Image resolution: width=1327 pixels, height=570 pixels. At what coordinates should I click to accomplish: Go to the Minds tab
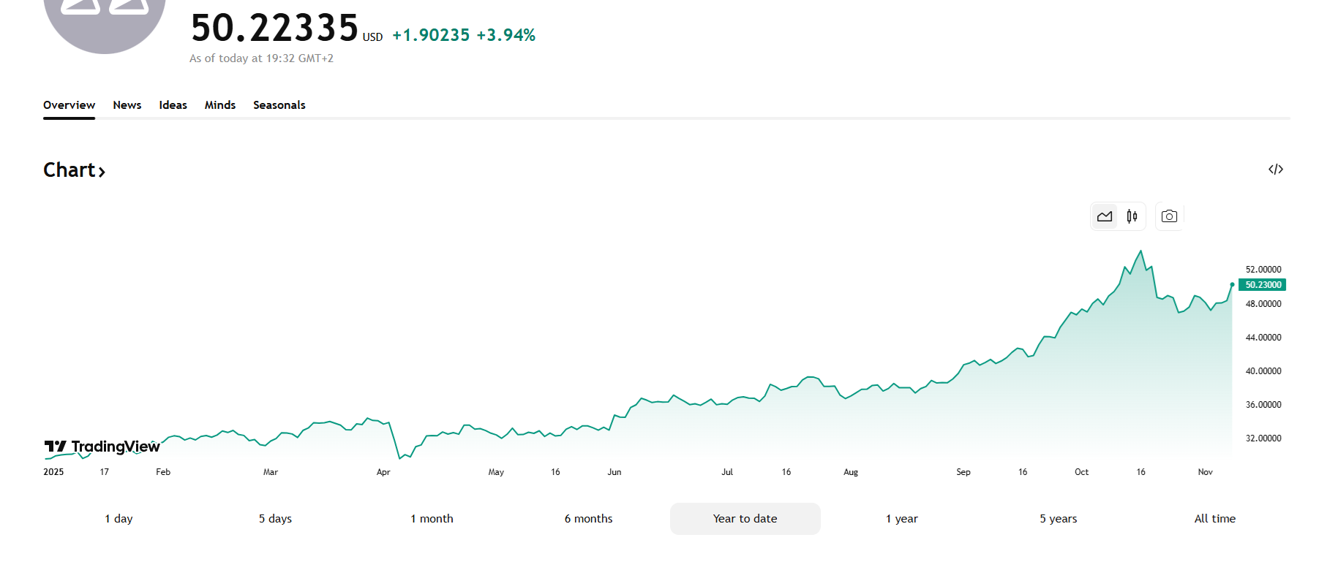pos(220,105)
